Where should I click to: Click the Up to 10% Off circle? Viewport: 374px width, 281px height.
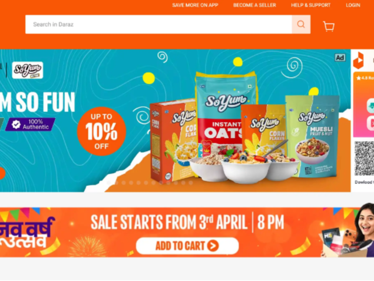(101, 131)
